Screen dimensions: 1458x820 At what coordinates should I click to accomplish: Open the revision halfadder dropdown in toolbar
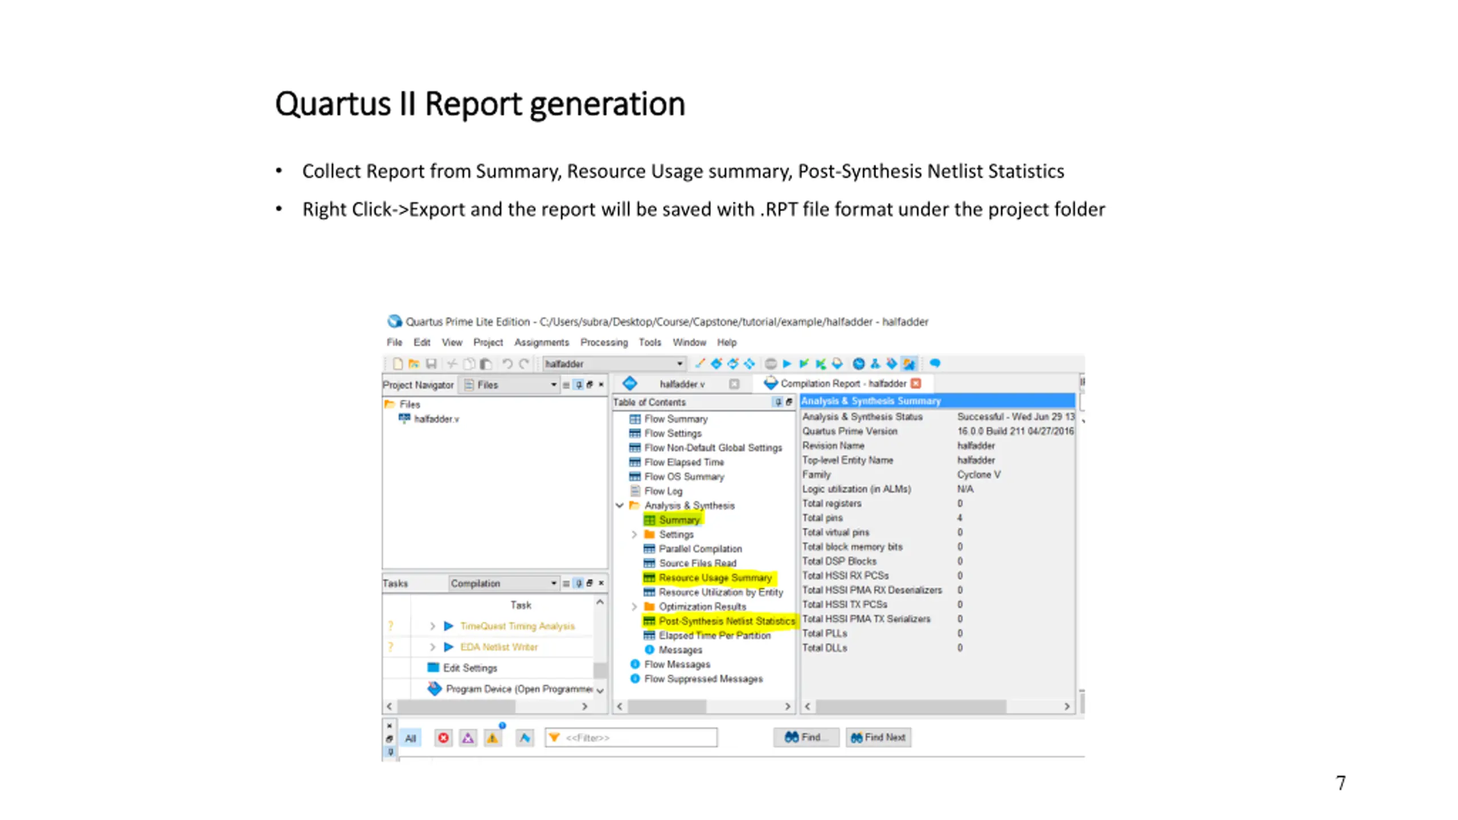(613, 363)
